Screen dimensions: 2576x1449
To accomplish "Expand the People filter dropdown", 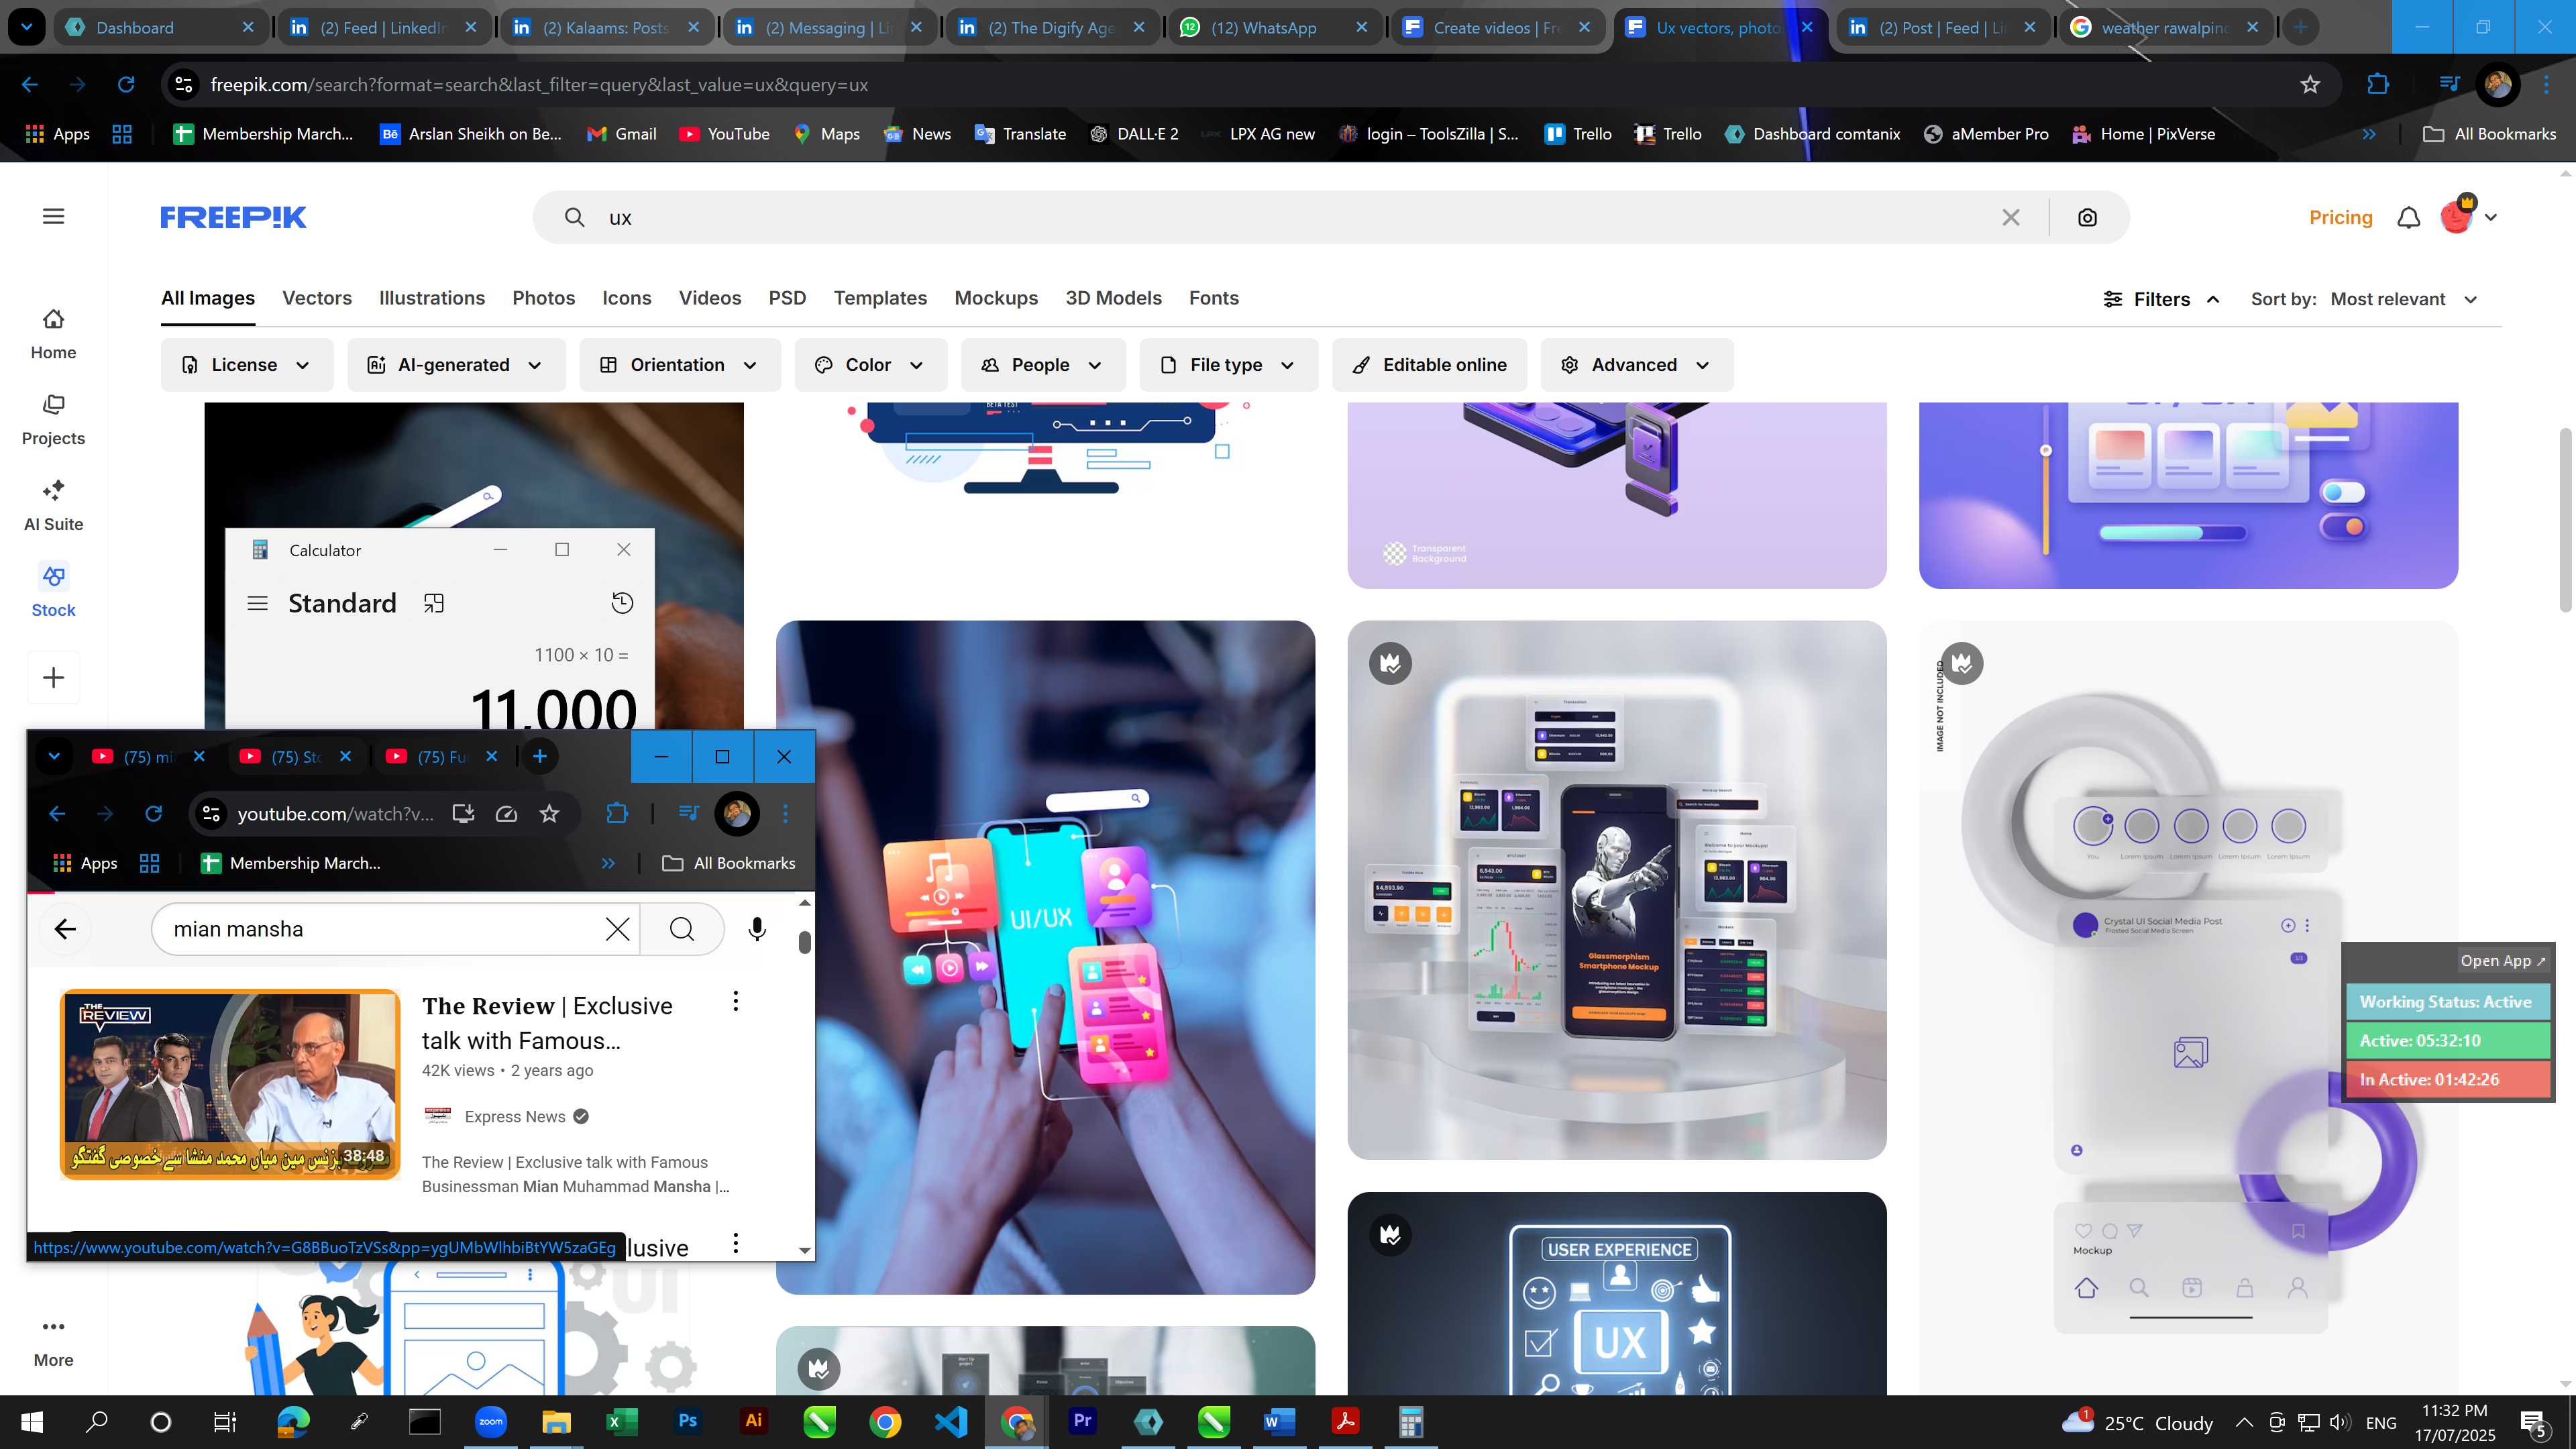I will [x=1043, y=365].
